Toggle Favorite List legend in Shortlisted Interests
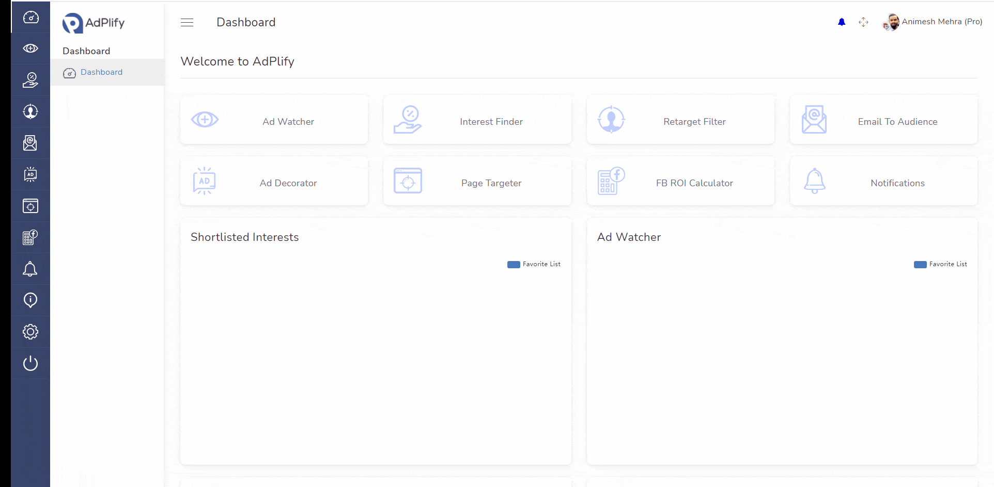The image size is (994, 487). [534, 264]
